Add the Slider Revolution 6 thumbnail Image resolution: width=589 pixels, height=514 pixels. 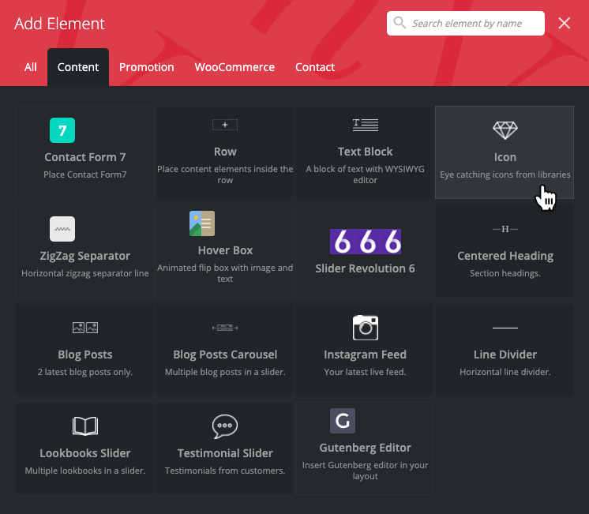[x=365, y=242]
